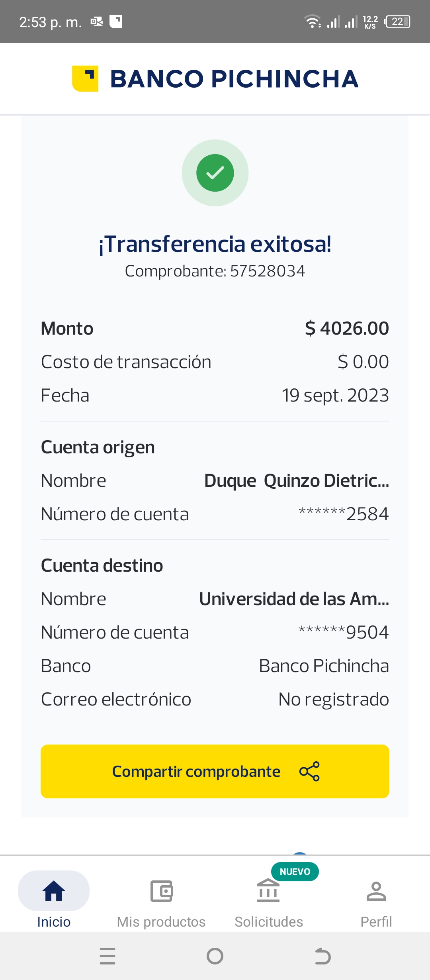Switch to the Perfil tab label
The image size is (430, 980).
pos(376,922)
